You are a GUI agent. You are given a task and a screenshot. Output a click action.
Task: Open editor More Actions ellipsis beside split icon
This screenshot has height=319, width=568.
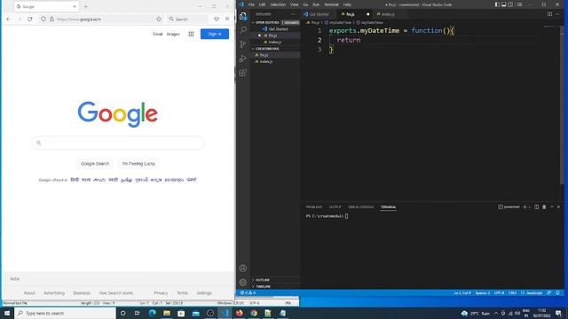557,14
